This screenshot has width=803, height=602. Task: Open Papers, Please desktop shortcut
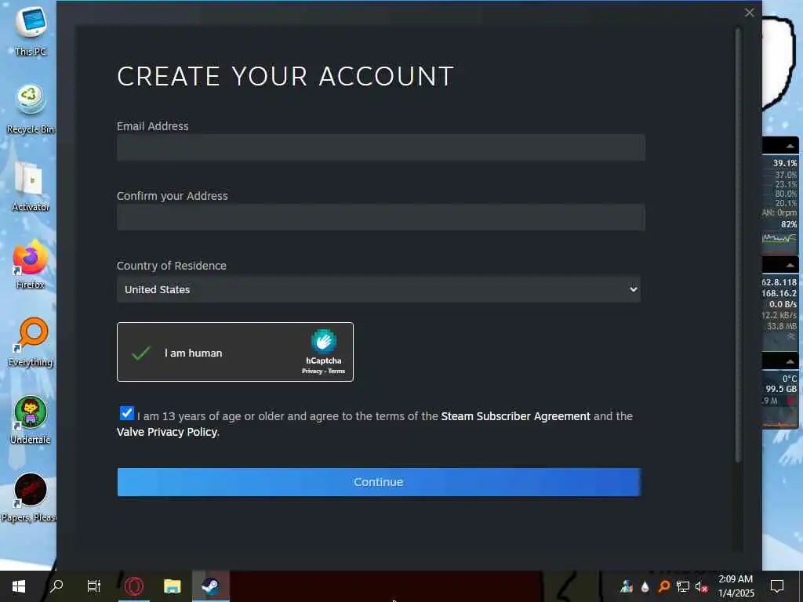[x=29, y=498]
